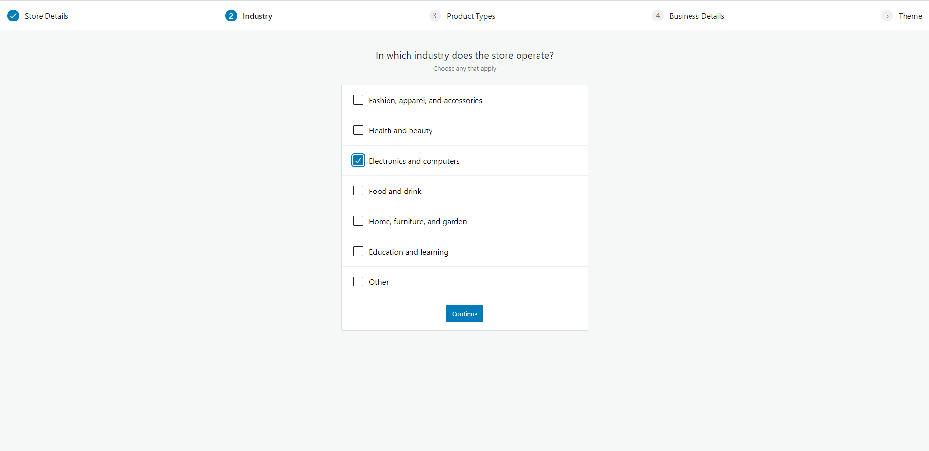Uncheck Electronics and computers checkbox
The width and height of the screenshot is (929, 451).
point(358,160)
